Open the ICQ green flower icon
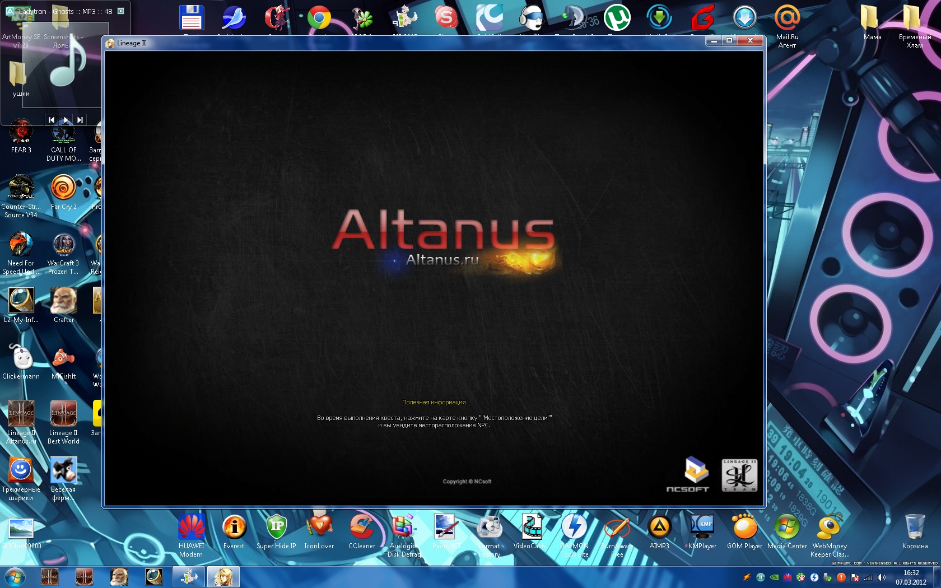This screenshot has width=941, height=588. (x=362, y=17)
